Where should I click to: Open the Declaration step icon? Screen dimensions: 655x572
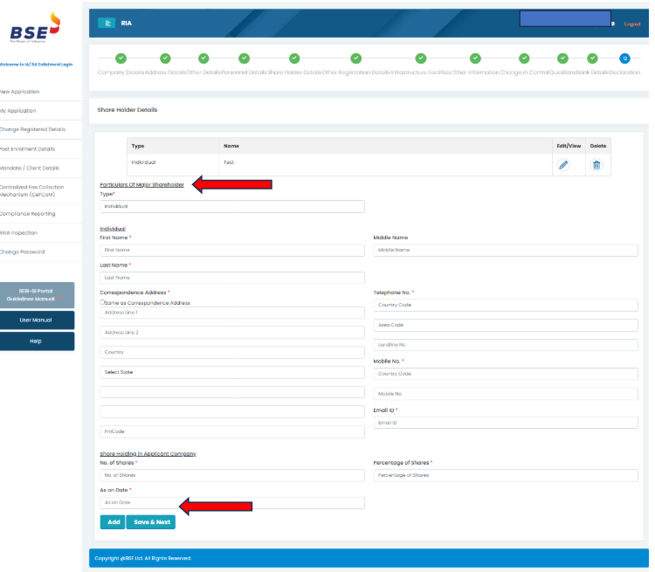(x=624, y=58)
